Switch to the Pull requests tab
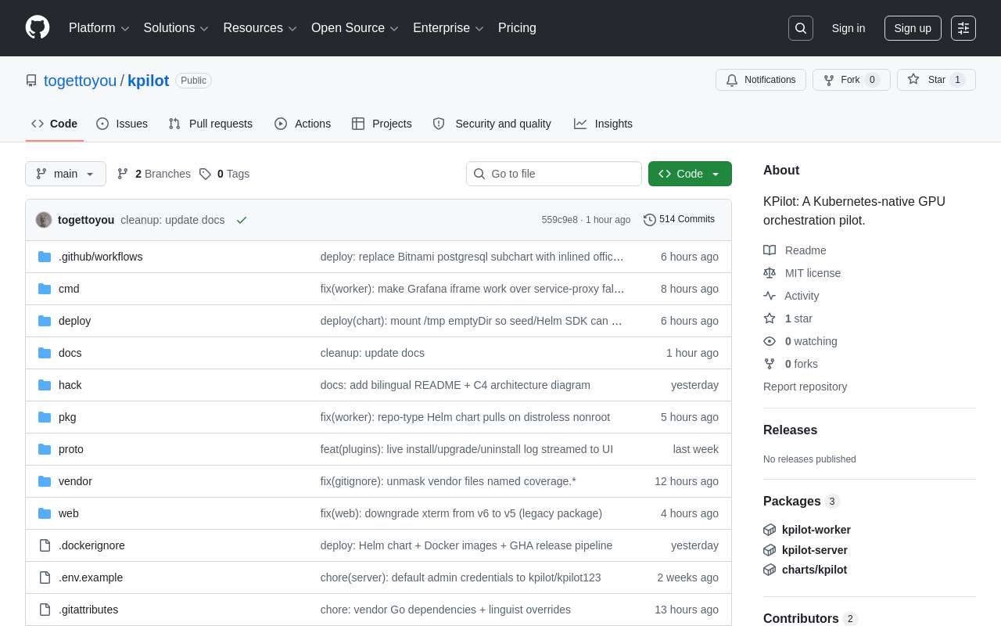Image resolution: width=1001 pixels, height=626 pixels. point(210,124)
